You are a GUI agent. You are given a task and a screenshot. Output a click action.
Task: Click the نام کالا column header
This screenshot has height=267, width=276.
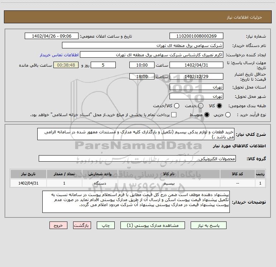coord(169,174)
